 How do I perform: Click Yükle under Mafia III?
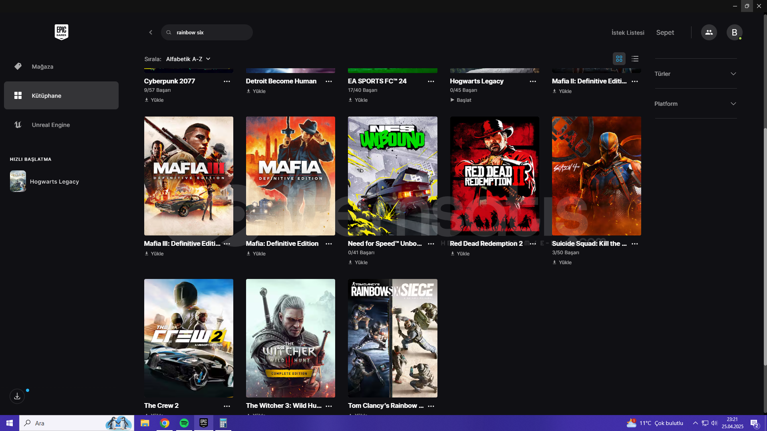[x=154, y=254]
